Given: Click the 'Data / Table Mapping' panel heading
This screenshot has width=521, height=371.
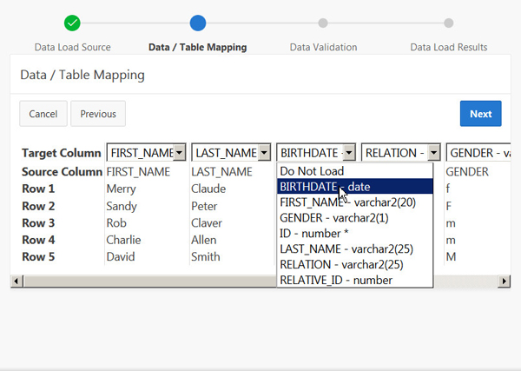Looking at the screenshot, I should (x=82, y=75).
